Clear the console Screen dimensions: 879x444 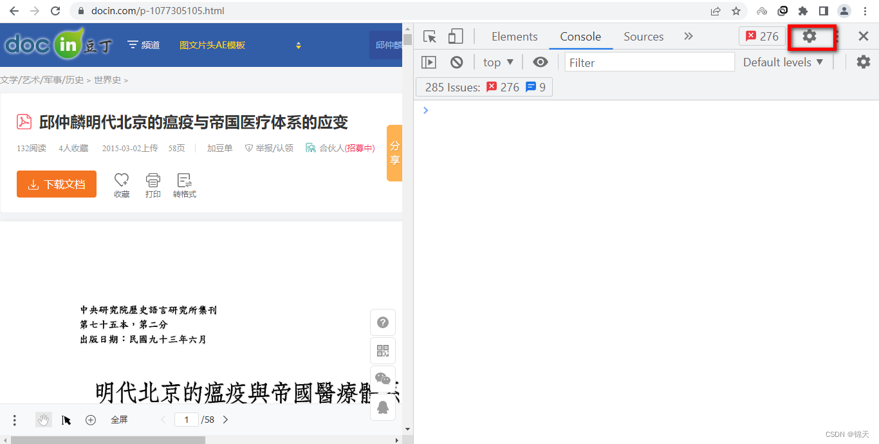click(x=456, y=62)
